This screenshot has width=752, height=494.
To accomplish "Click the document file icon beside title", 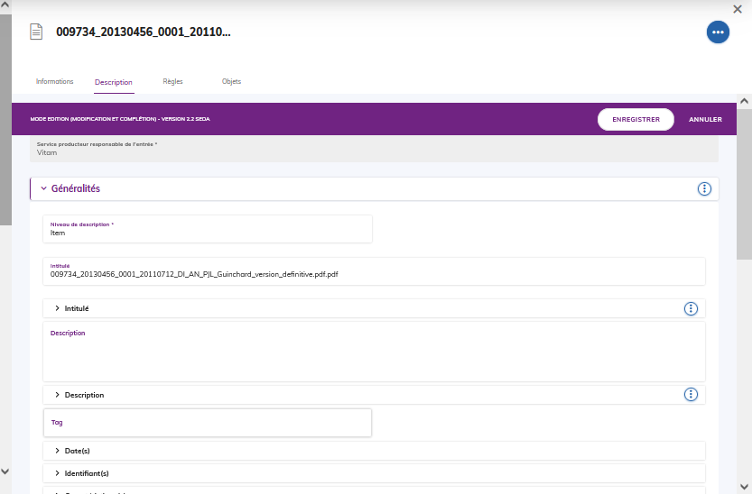I will (37, 32).
